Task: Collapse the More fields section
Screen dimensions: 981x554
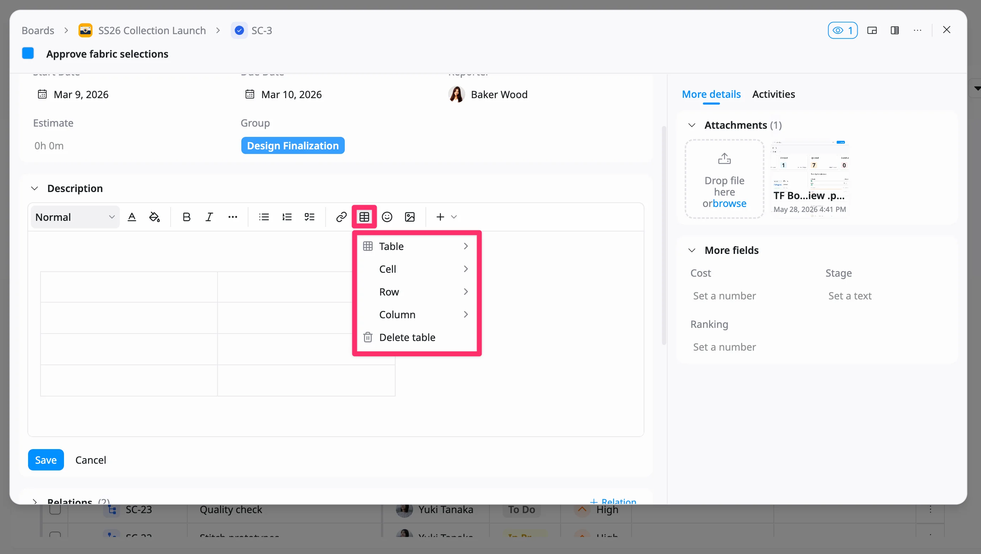Action: (692, 250)
